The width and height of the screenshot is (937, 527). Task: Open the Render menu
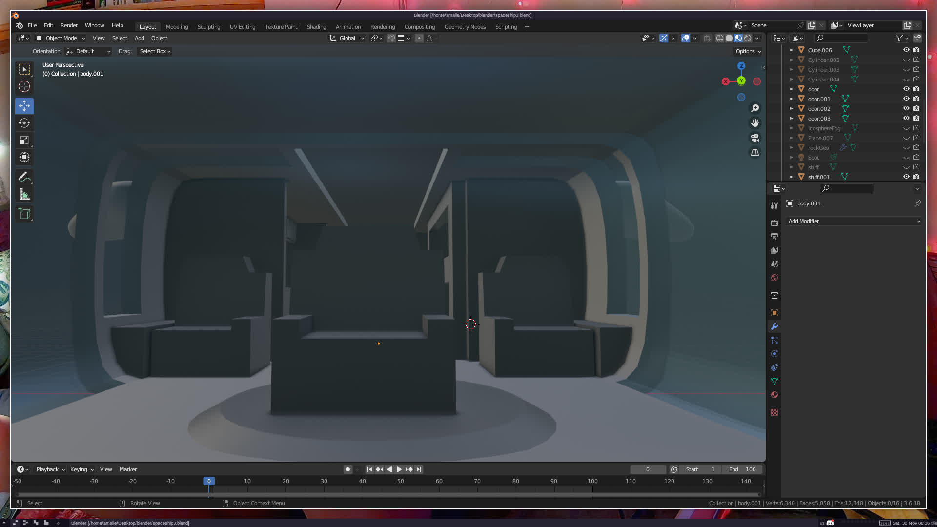coord(69,25)
